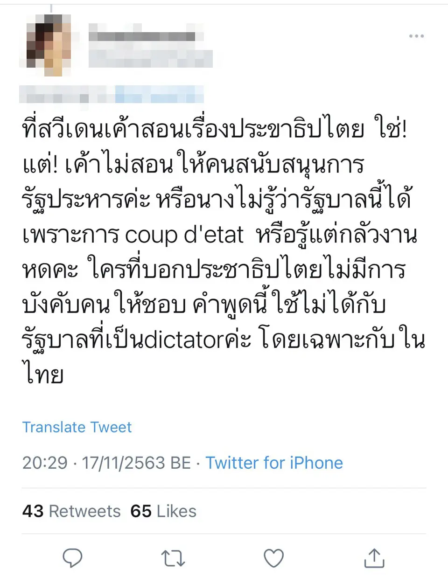Tap the 20:29 timestamp
448x576 pixels.
pyautogui.click(x=45, y=463)
